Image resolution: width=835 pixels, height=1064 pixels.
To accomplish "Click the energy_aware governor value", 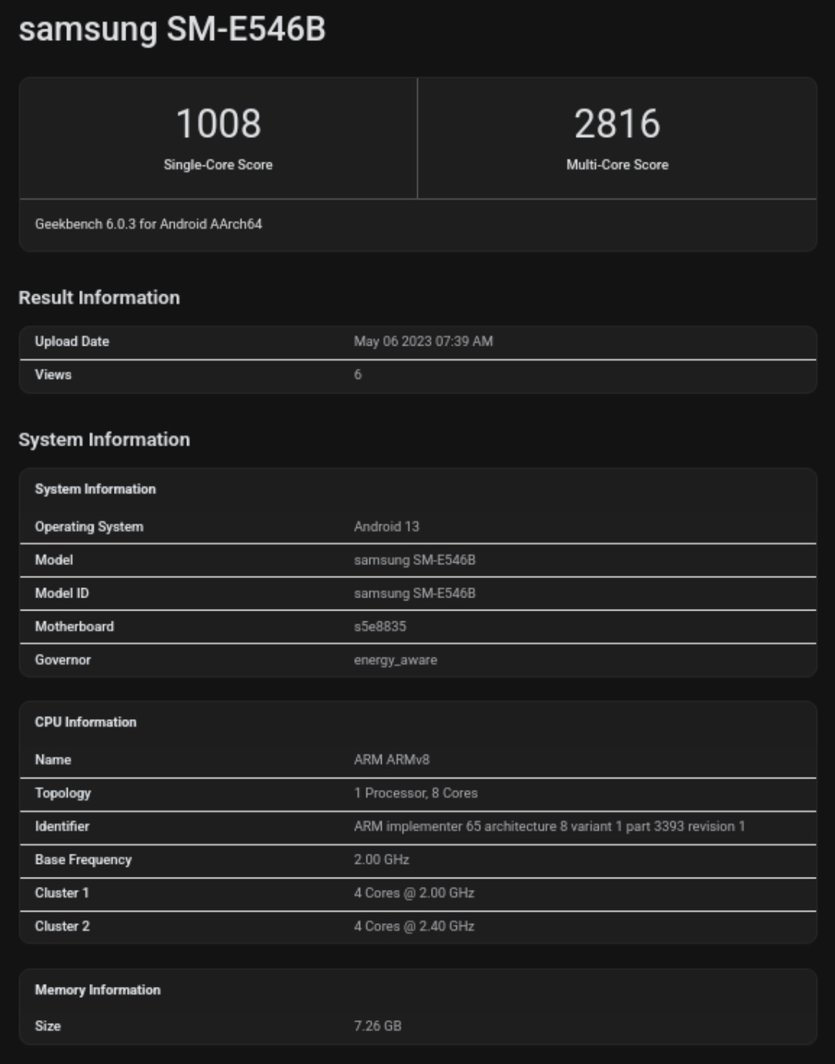I will pyautogui.click(x=395, y=660).
